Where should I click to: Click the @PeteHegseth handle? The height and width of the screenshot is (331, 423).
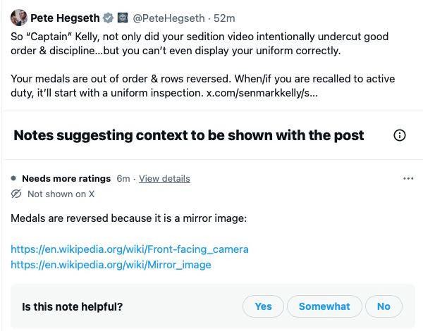[168, 18]
